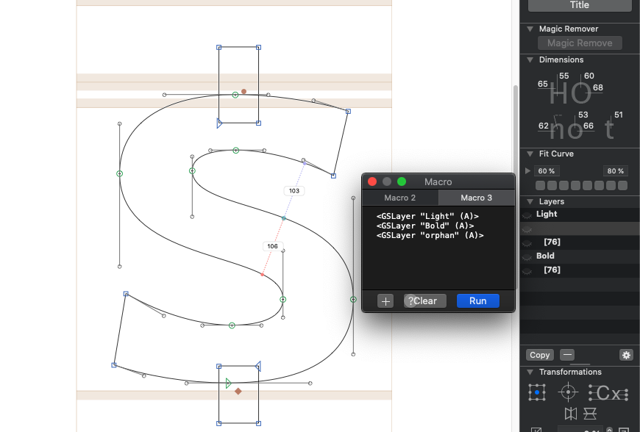Toggle eye icon of the unnamed selected layer
The width and height of the screenshot is (640, 432).
coord(527,228)
